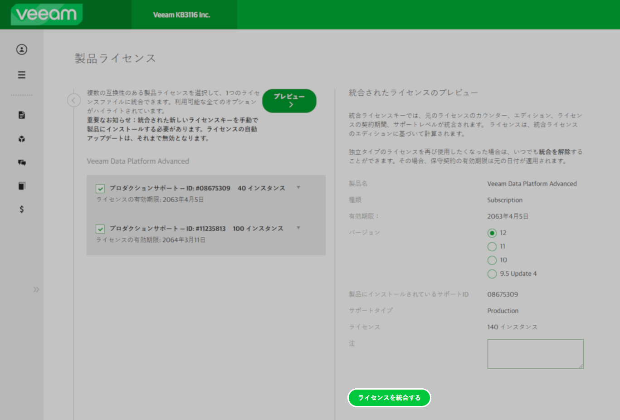This screenshot has height=420, width=620.
Task: Open the book icon in sidebar
Action: pyautogui.click(x=22, y=186)
